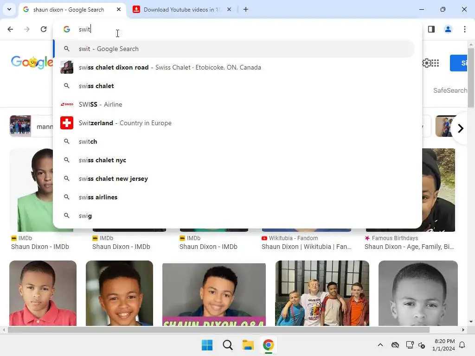Screen dimensions: 475x356
Task: Click Swiss Chalet restaurant thumbnail icon
Action: coord(67,67)
